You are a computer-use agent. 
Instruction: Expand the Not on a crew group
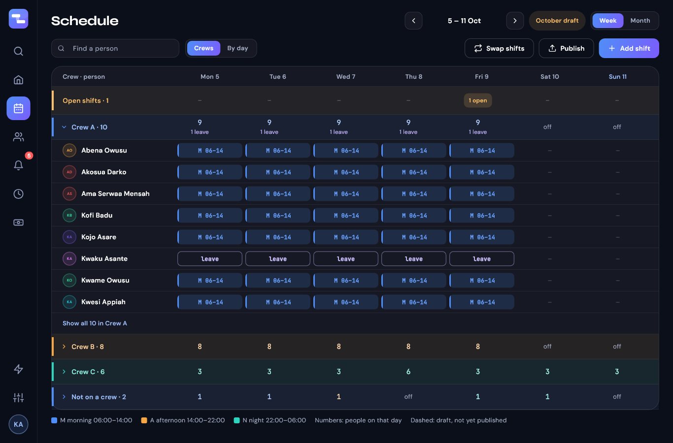pyautogui.click(x=64, y=397)
